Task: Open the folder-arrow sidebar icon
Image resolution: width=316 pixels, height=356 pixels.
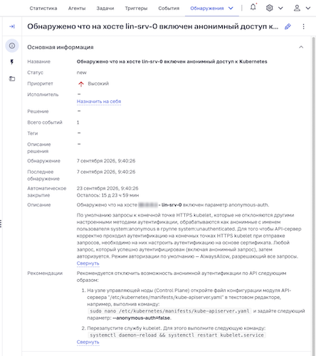Action: point(12,78)
